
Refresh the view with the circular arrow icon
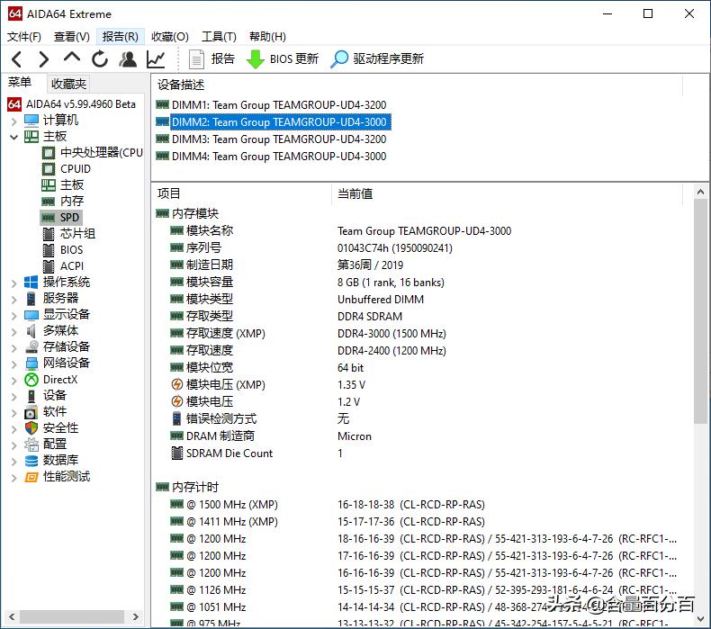click(100, 59)
